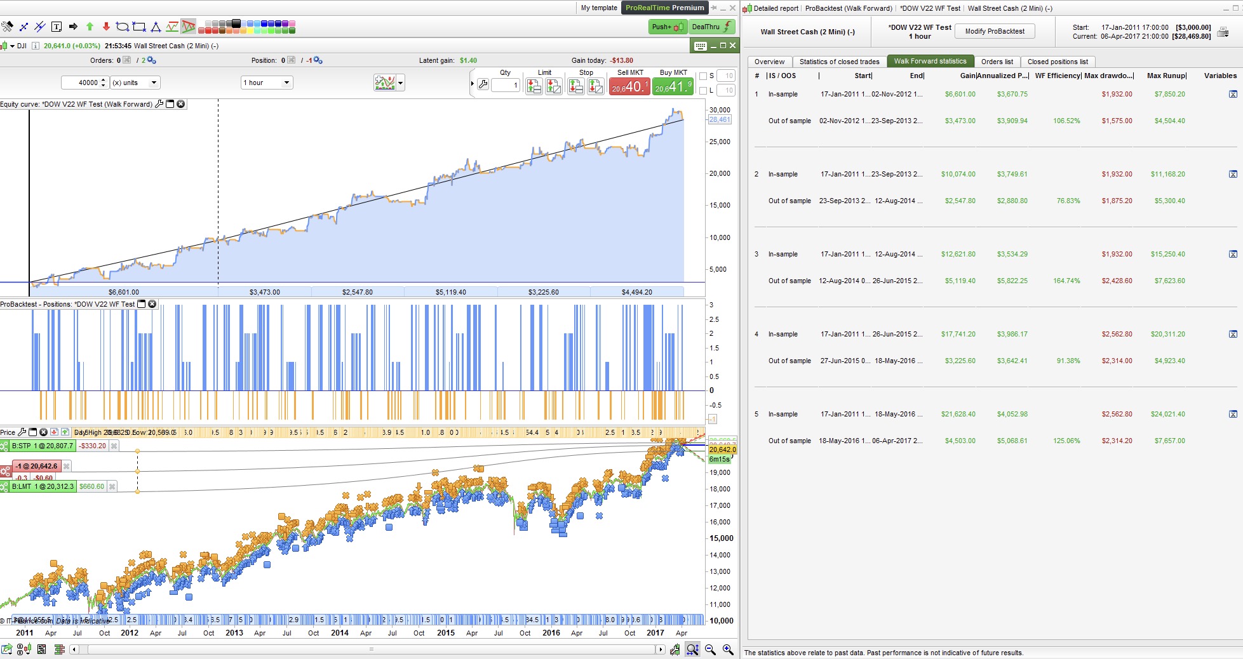The height and width of the screenshot is (659, 1243).
Task: Switch to the Closed positions list tab
Action: 1057,62
